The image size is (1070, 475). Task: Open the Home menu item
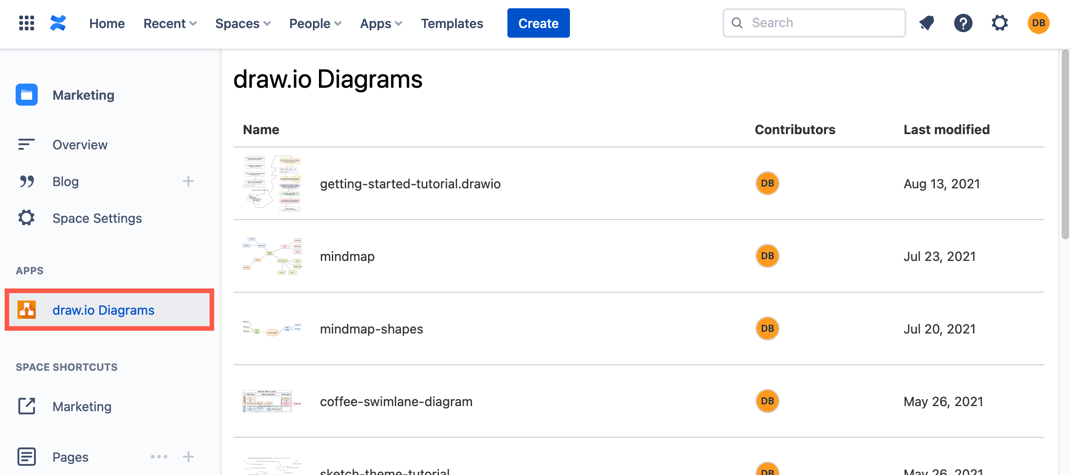pyautogui.click(x=107, y=23)
